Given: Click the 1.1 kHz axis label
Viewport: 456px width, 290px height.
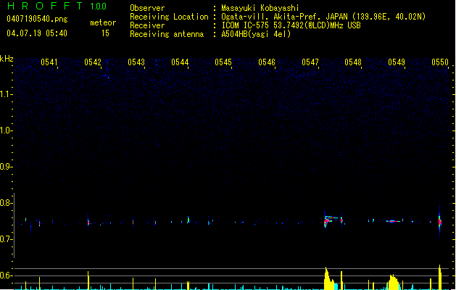Looking at the screenshot, I should click(6, 94).
